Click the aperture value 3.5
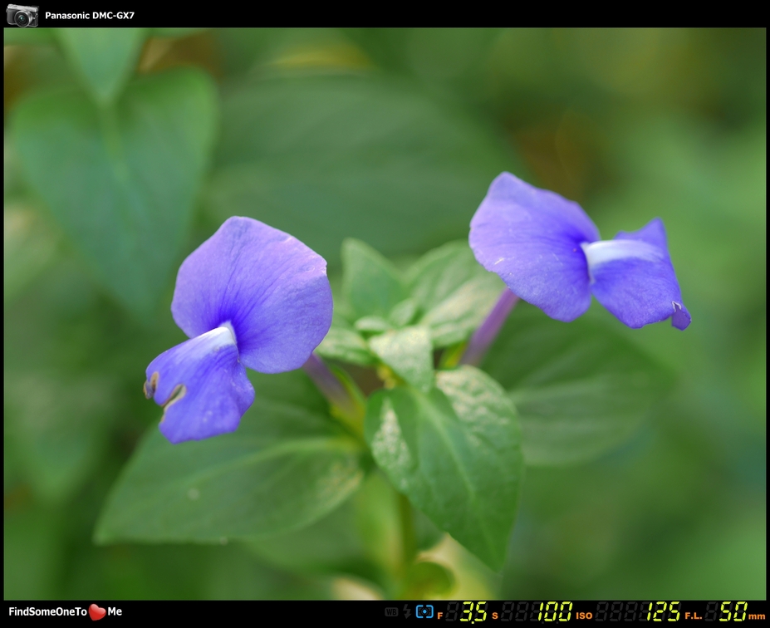Image resolution: width=770 pixels, height=628 pixels. coord(473,611)
